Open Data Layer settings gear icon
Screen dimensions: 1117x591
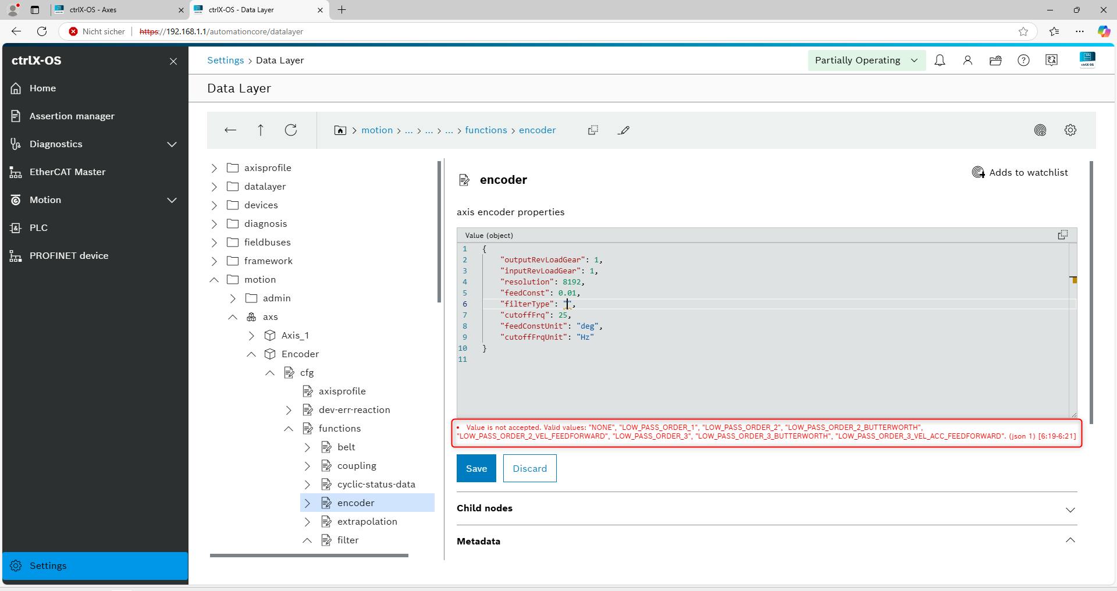click(1070, 130)
